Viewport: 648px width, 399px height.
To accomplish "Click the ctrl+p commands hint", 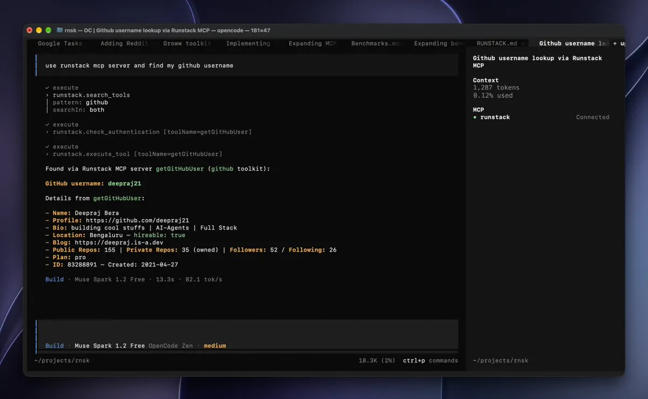I will (x=430, y=361).
